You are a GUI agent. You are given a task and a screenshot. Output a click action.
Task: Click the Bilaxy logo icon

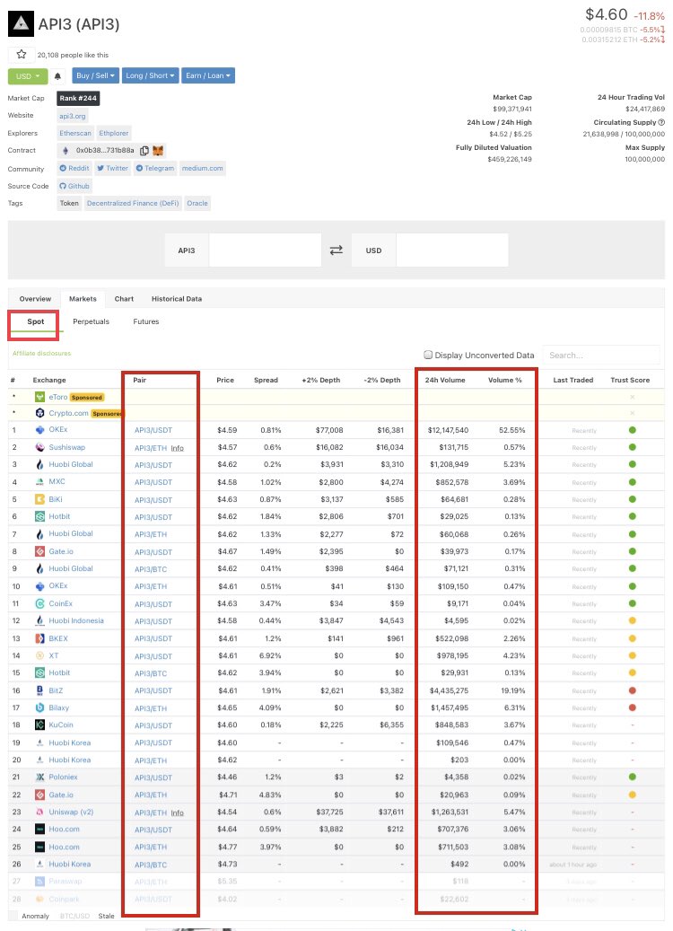click(x=39, y=707)
